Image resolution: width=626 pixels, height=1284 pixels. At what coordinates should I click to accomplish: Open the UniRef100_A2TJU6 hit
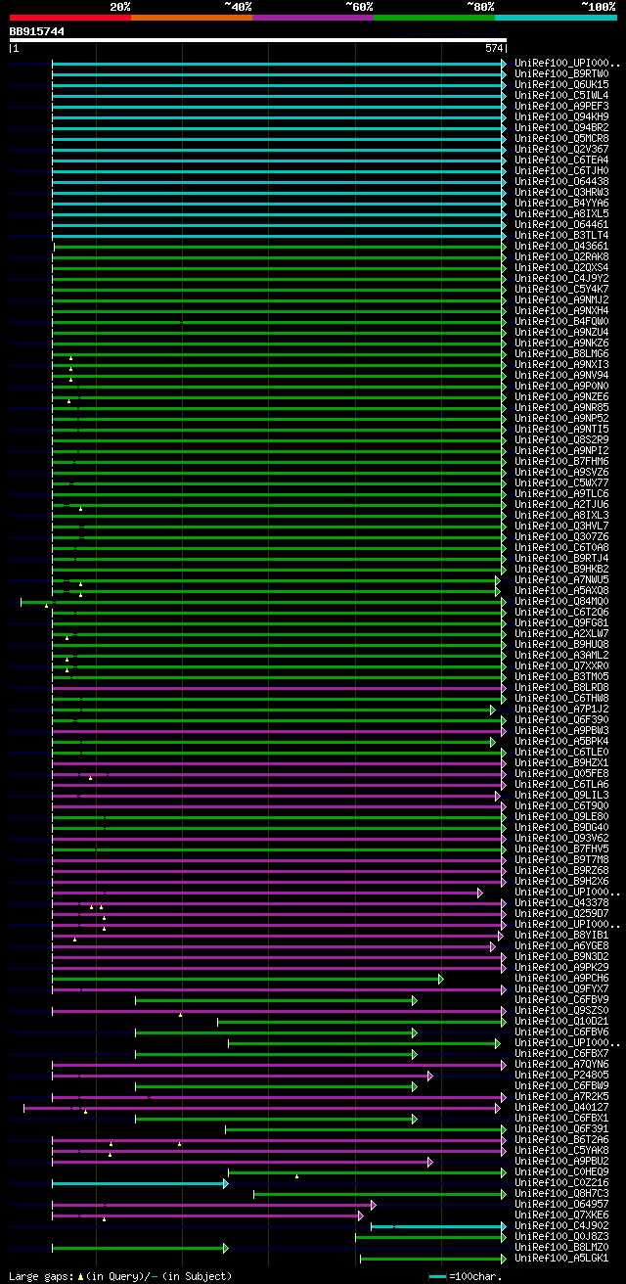click(561, 504)
